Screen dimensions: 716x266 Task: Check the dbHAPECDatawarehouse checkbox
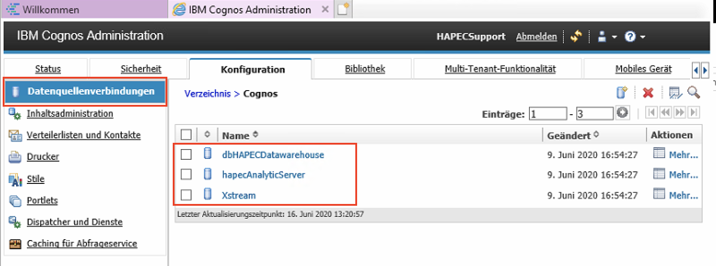[186, 154]
